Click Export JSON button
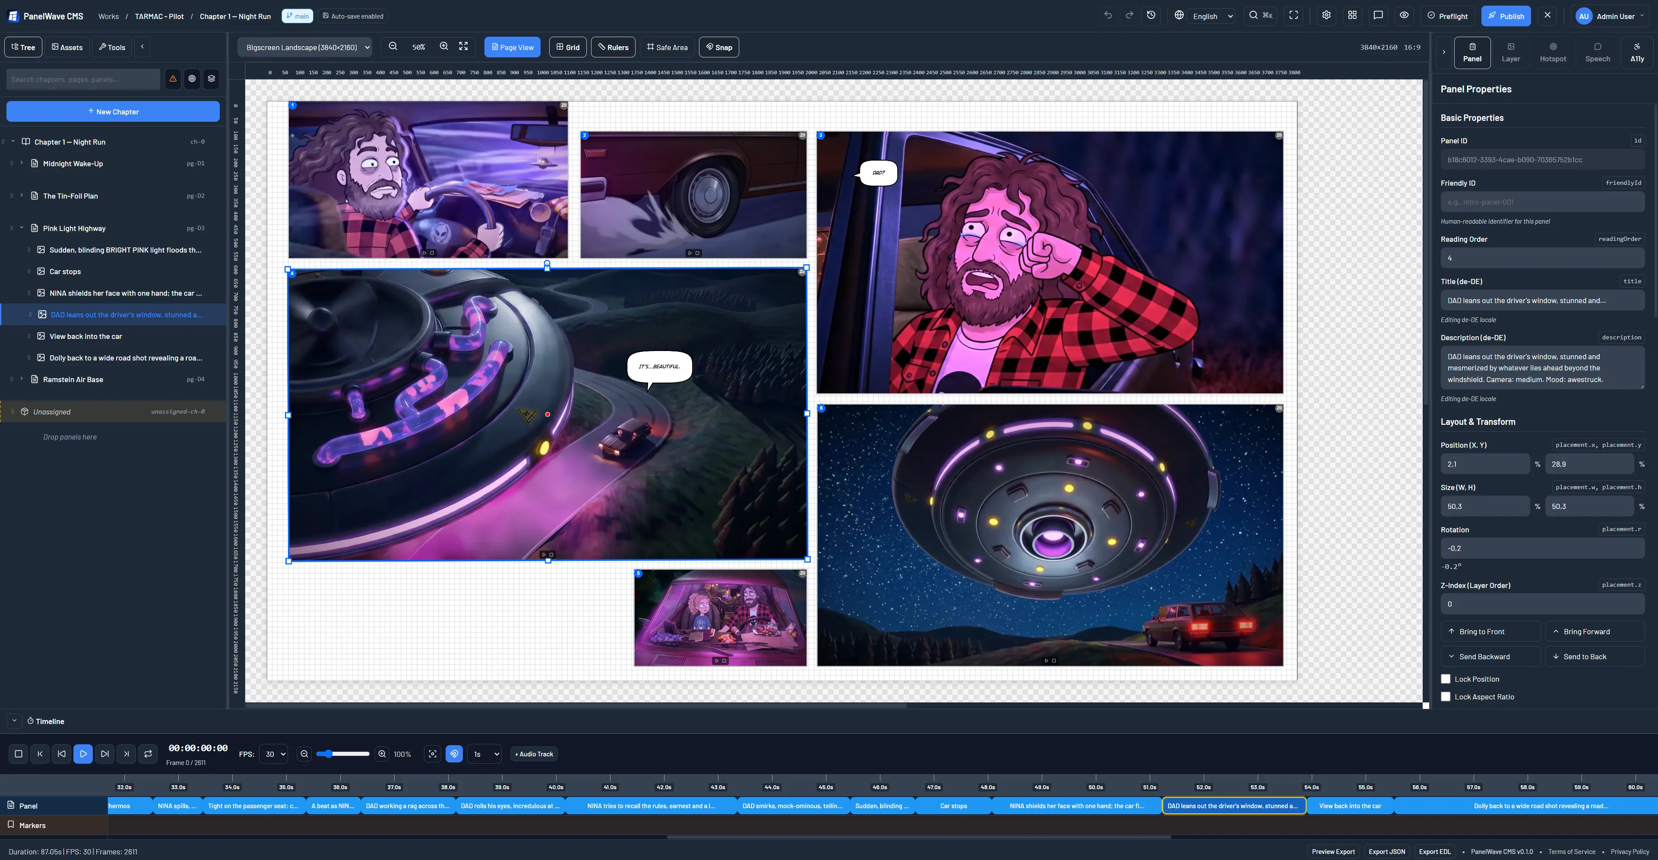Screen dimensions: 1658x860 point(1386,851)
